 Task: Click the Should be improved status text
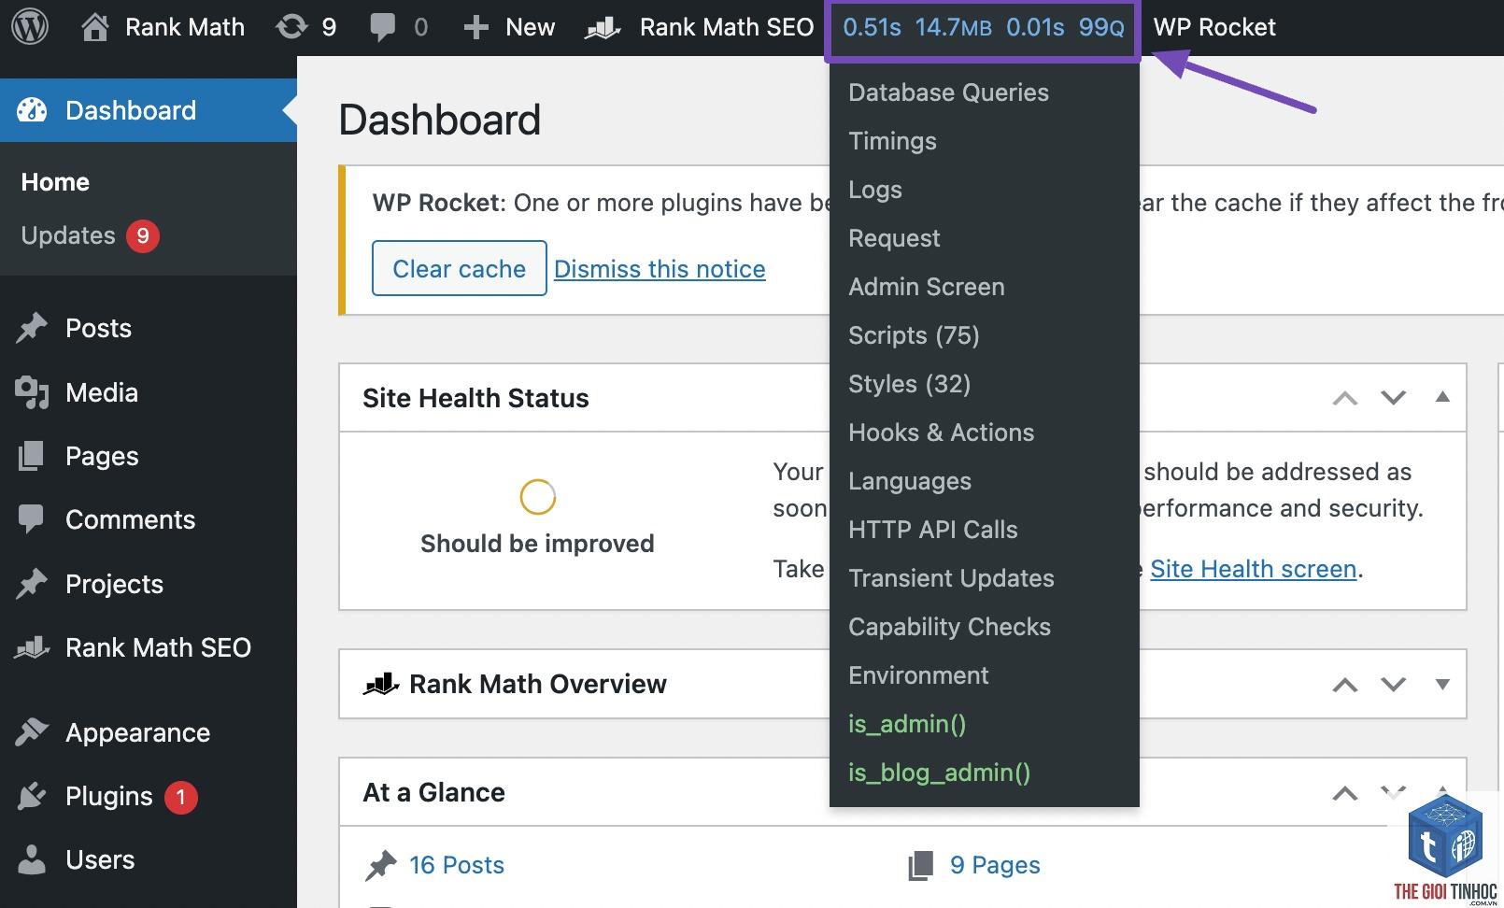click(x=537, y=544)
